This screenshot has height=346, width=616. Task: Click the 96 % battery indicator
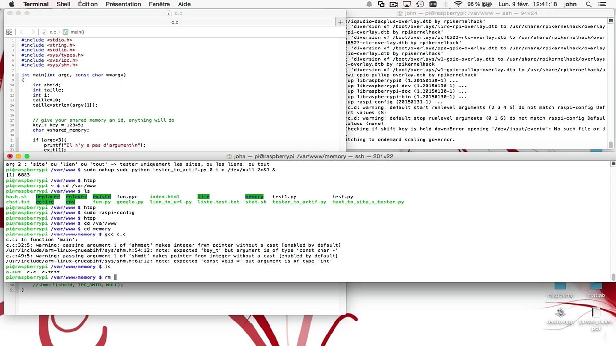[479, 4]
